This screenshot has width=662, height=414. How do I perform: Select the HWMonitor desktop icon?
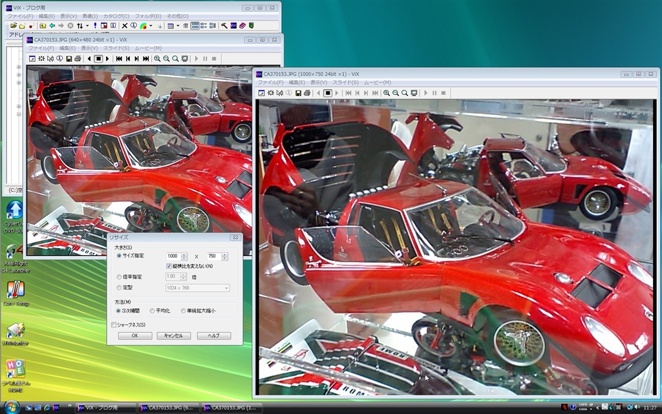click(16, 334)
